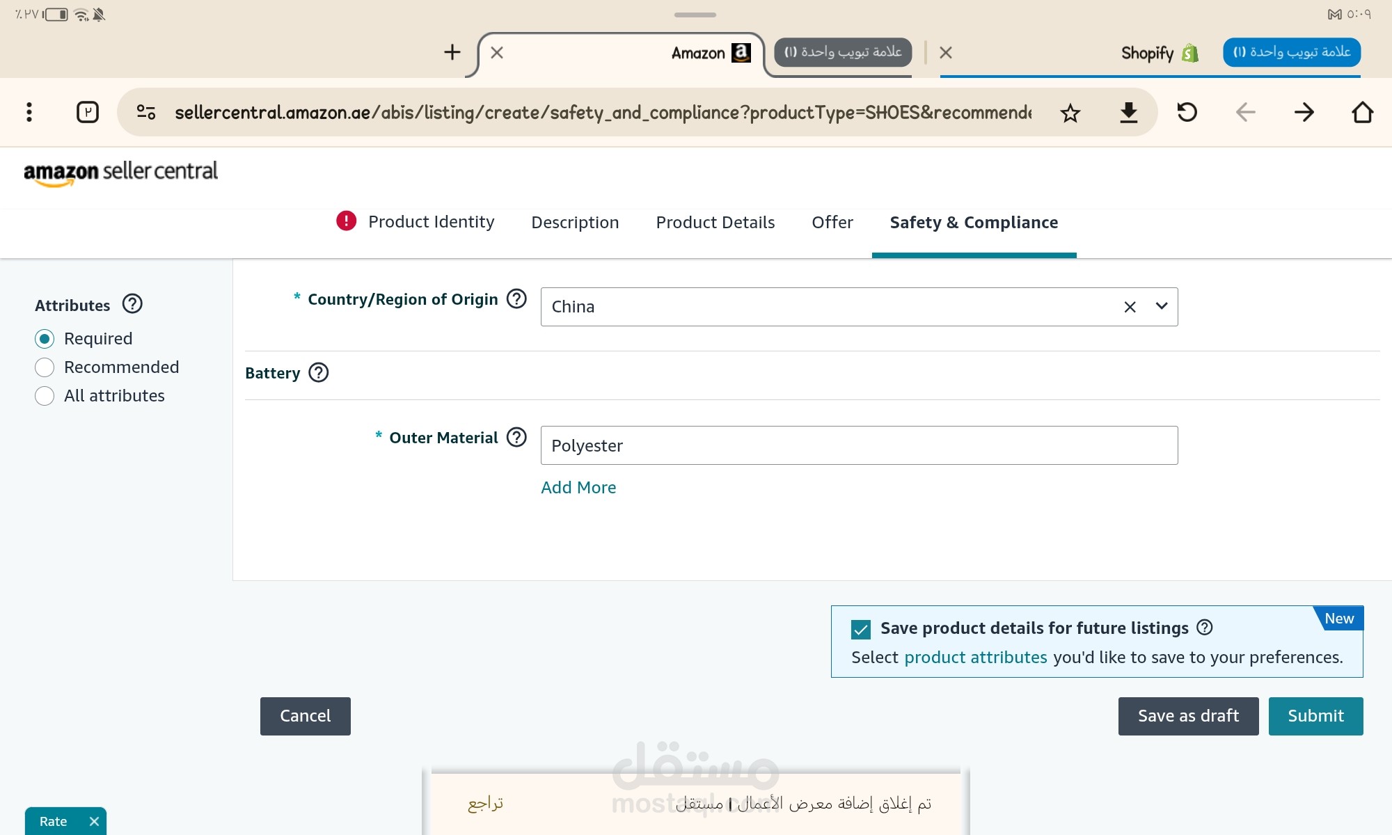Bookmark page with star icon
Viewport: 1392px width, 835px height.
(1070, 112)
